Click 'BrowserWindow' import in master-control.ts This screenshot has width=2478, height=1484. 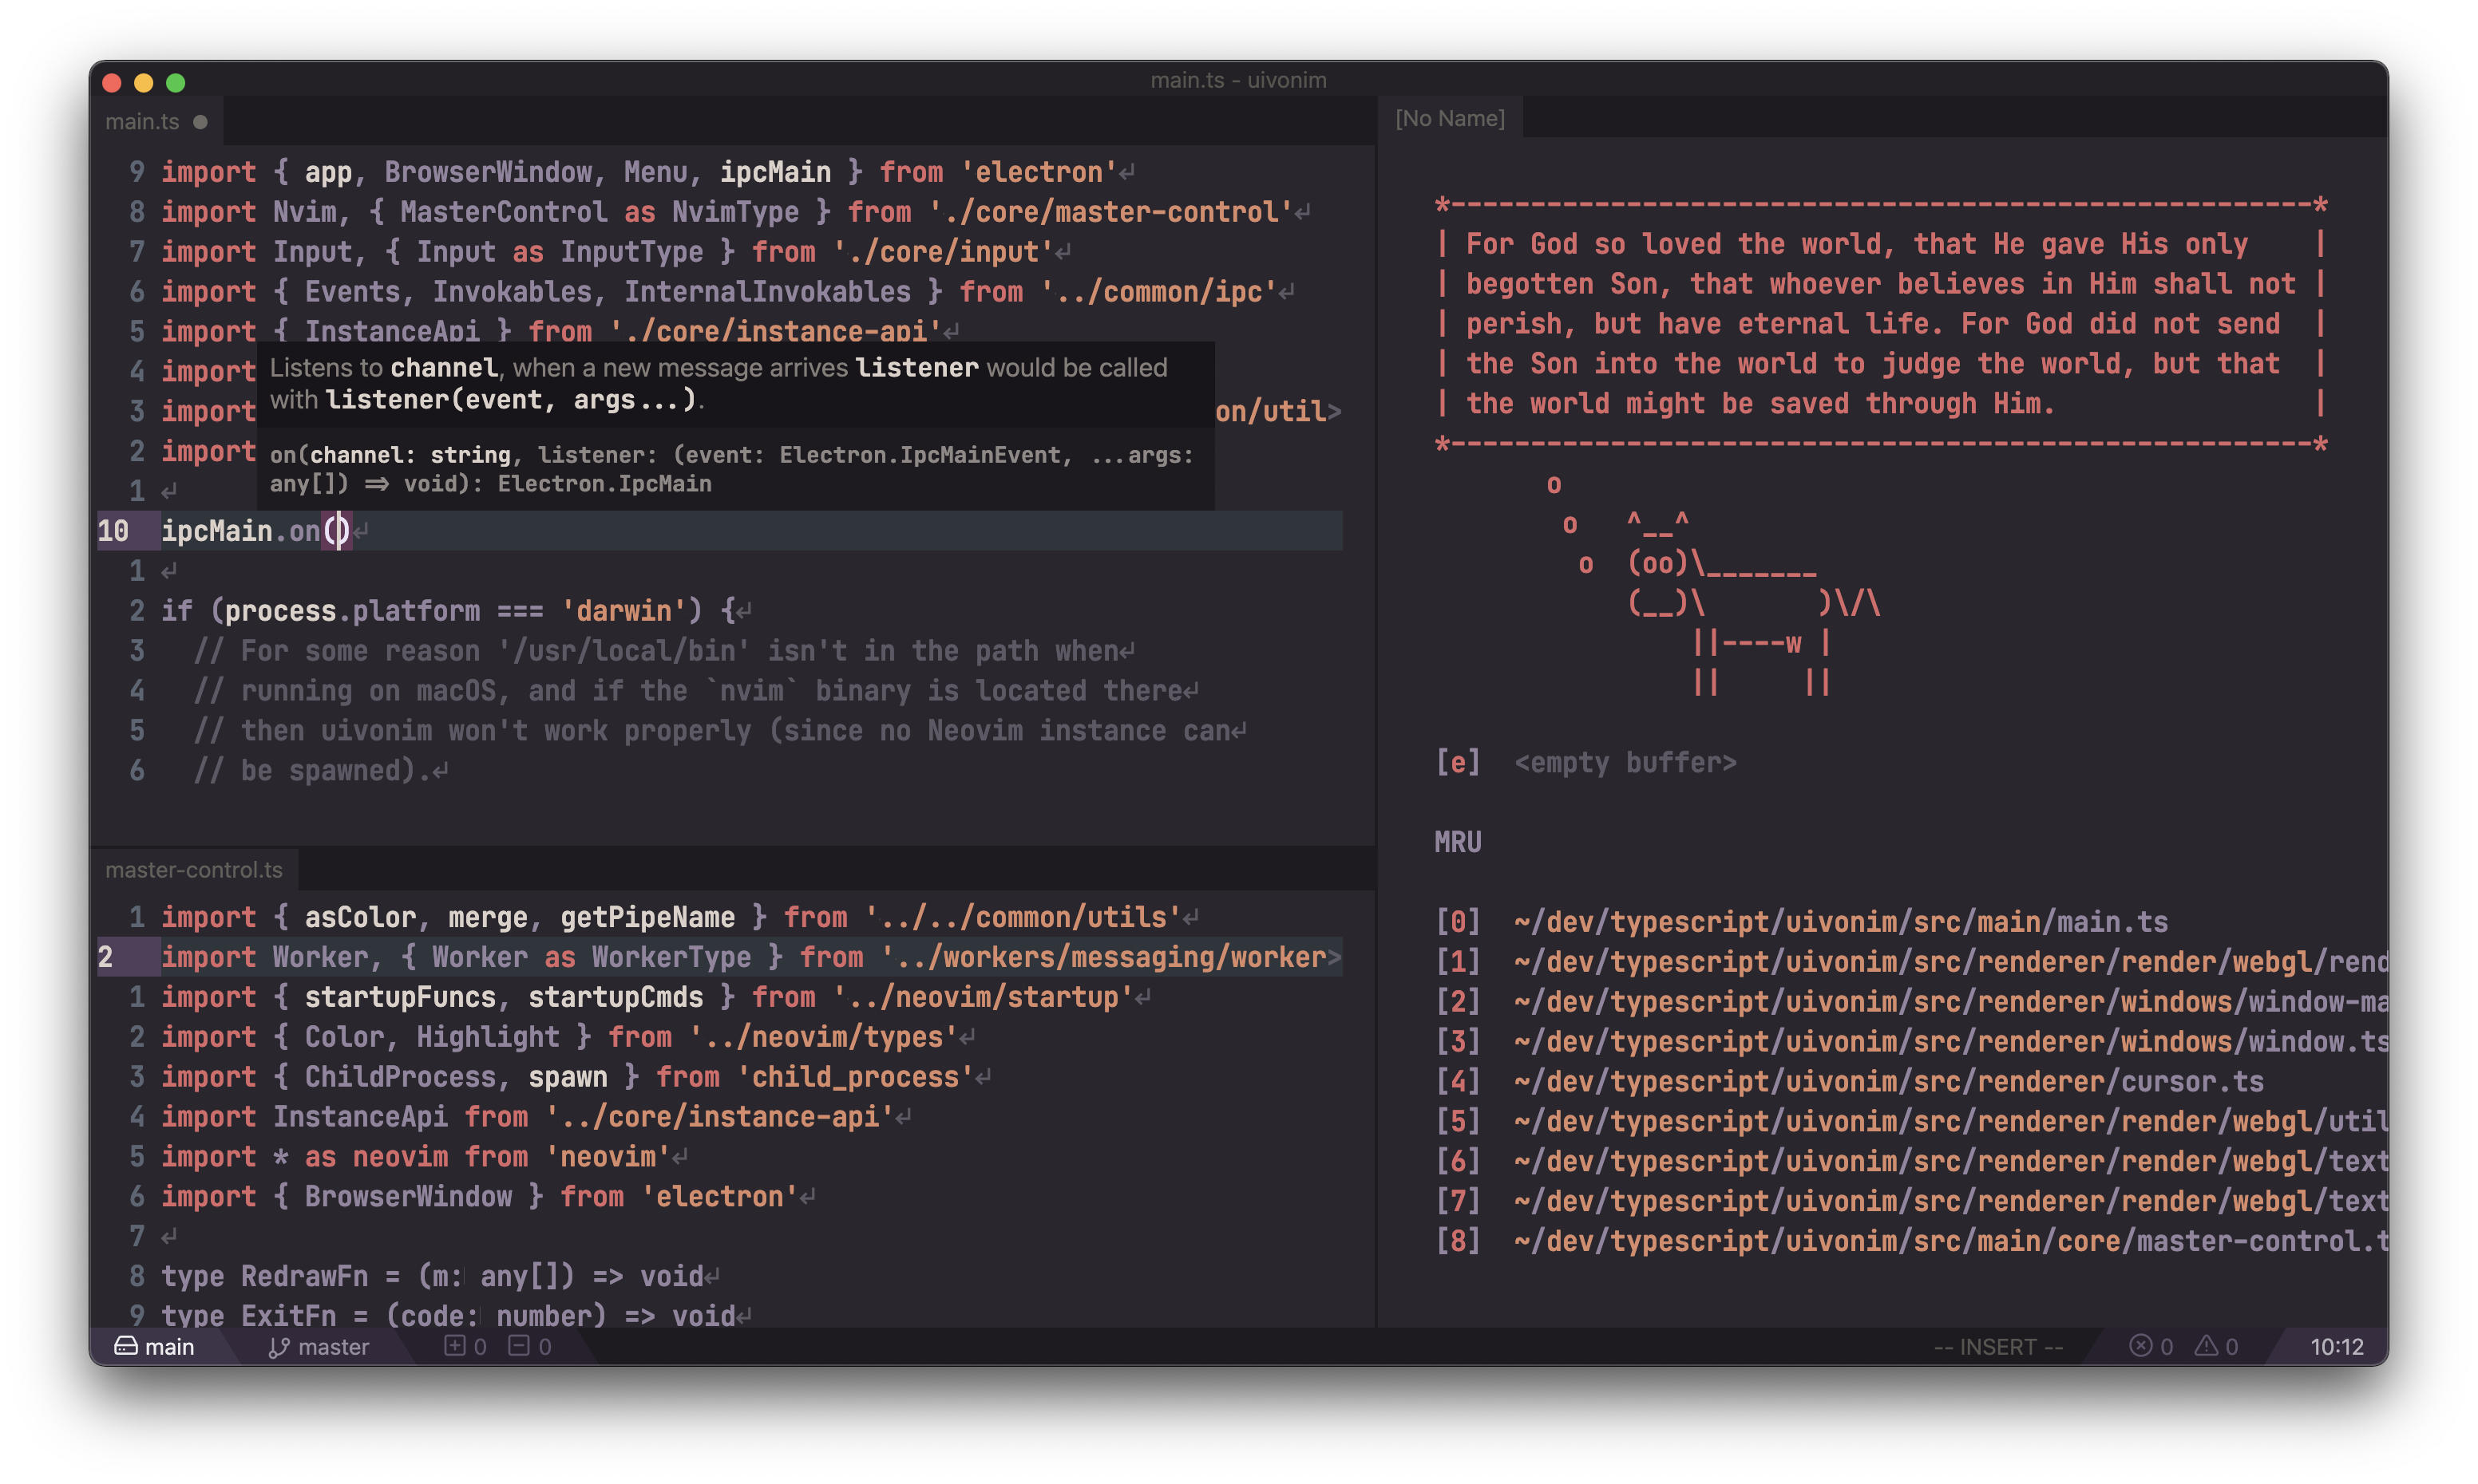(408, 1197)
